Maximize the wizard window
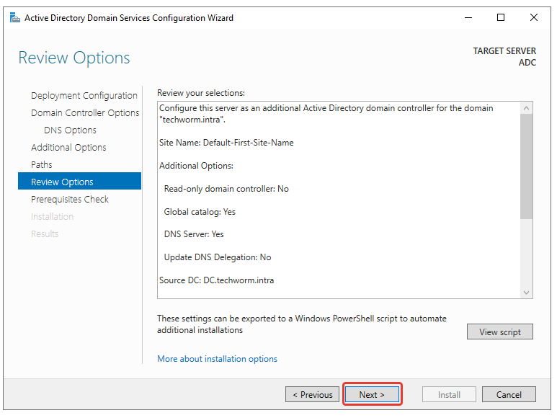Viewport: 557px width, 418px height. pyautogui.click(x=501, y=18)
